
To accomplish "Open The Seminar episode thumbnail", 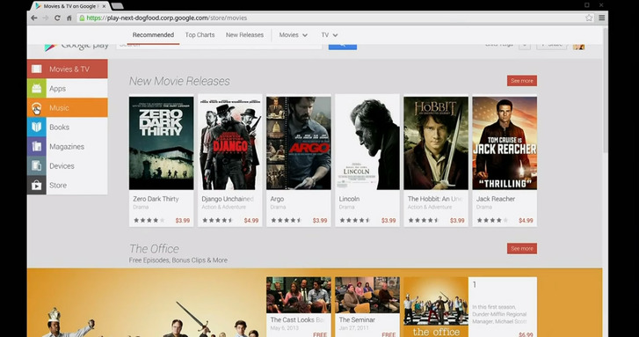I will point(367,296).
